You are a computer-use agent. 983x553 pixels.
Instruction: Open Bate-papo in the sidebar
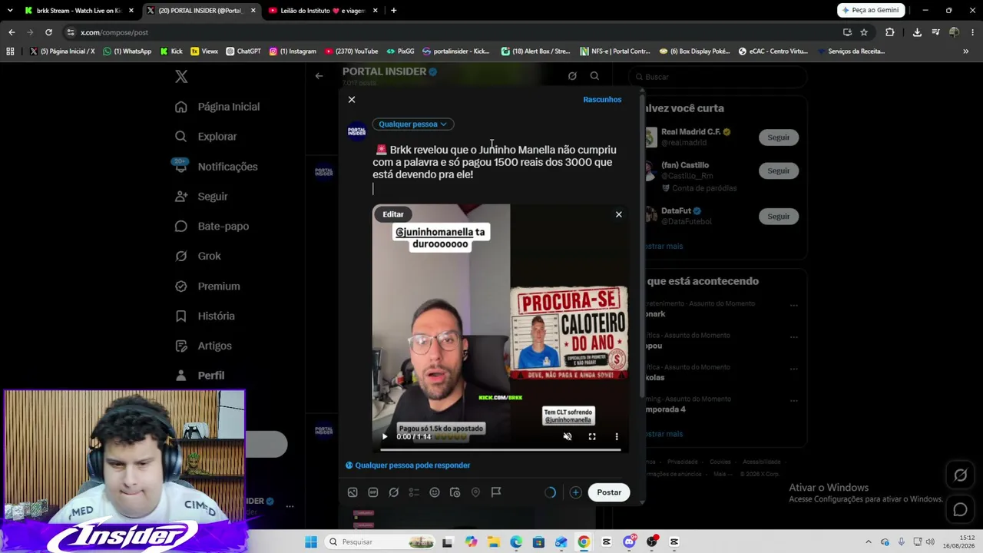coord(211,226)
